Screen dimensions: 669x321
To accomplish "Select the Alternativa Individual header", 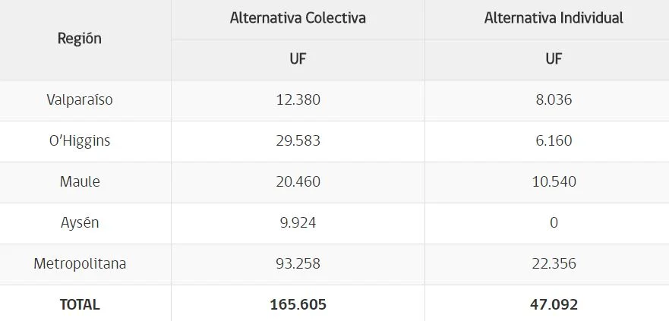I will tap(554, 18).
